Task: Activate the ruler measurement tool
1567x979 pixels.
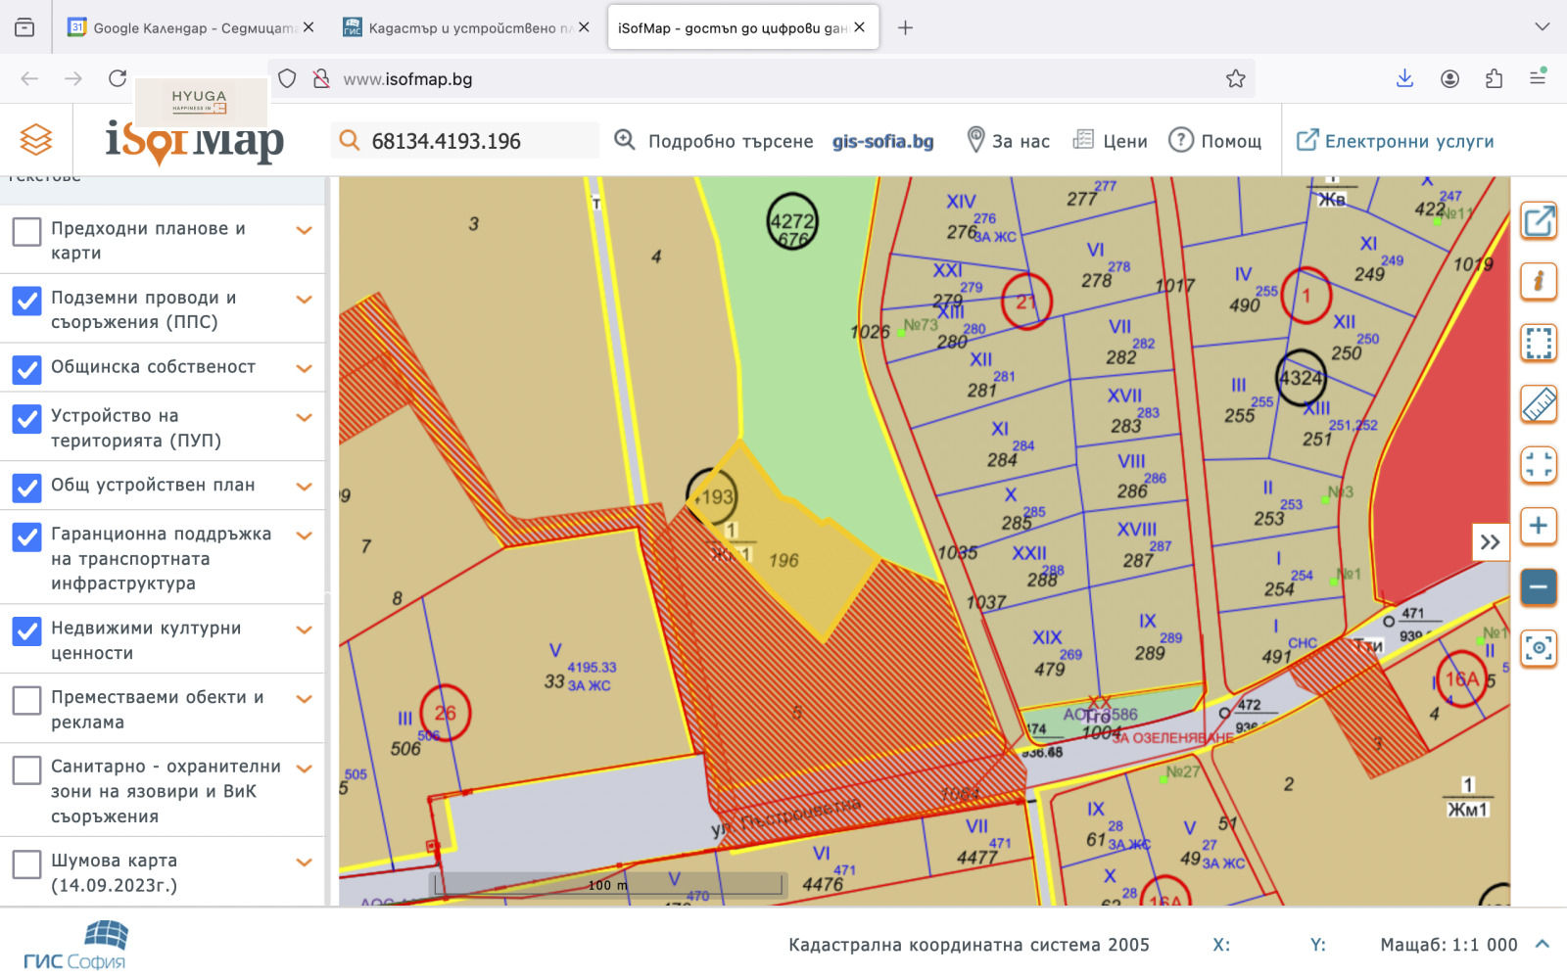Action: (1538, 403)
